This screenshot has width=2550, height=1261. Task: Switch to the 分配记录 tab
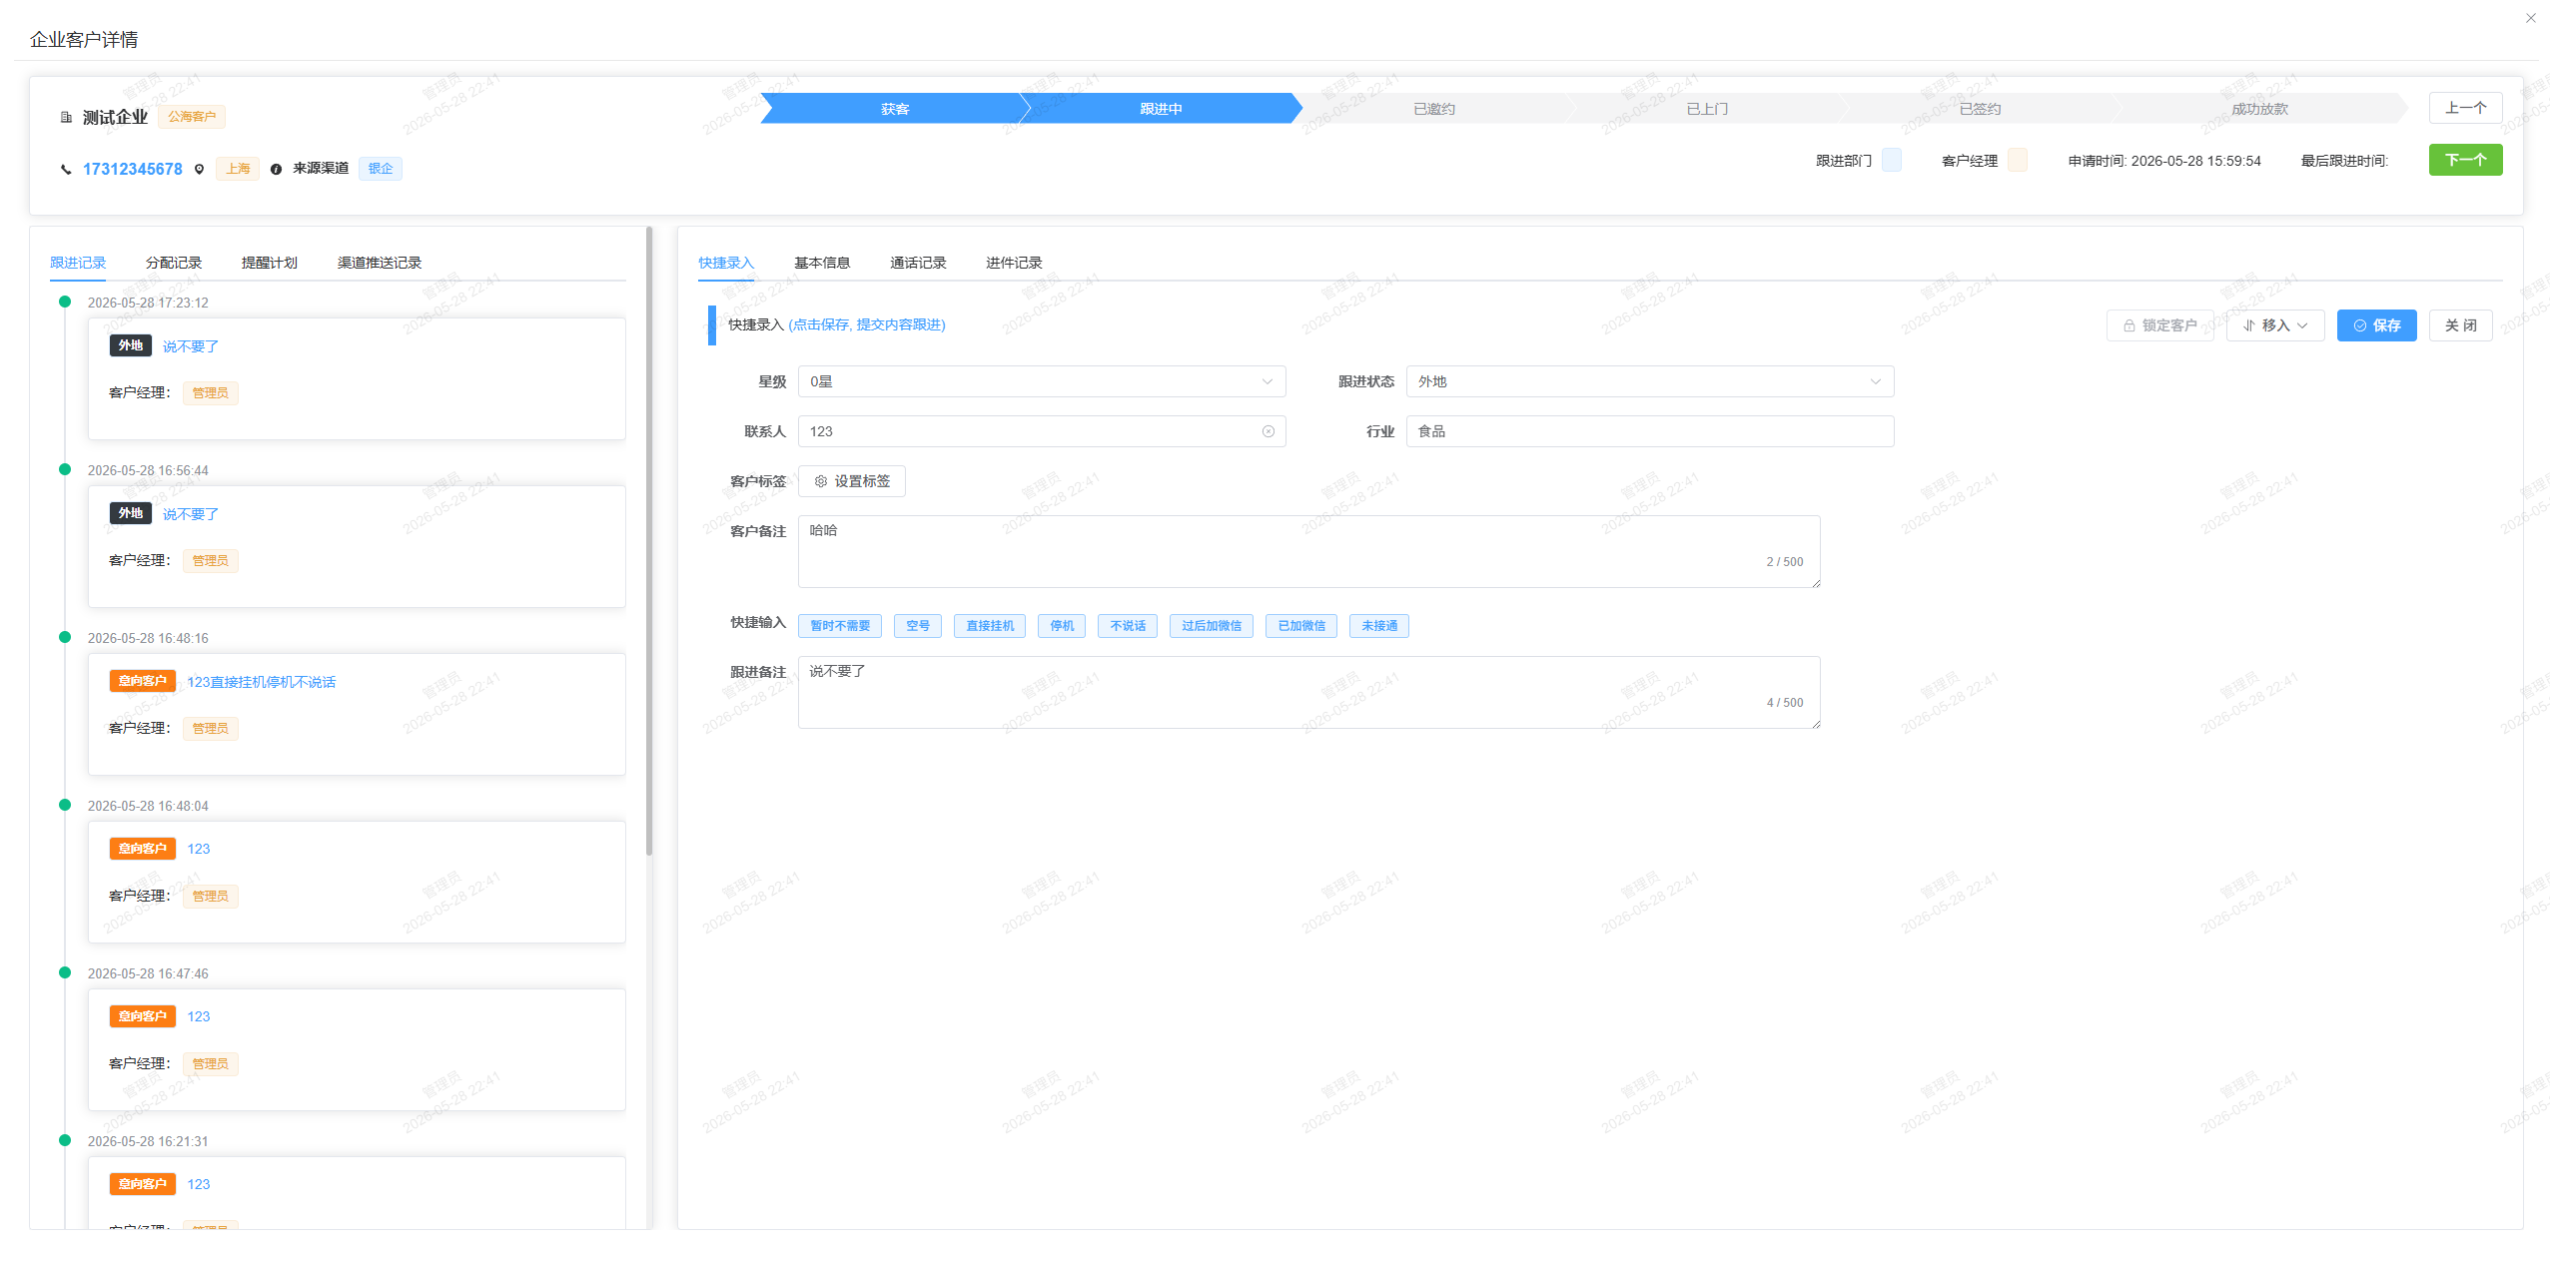pos(174,263)
